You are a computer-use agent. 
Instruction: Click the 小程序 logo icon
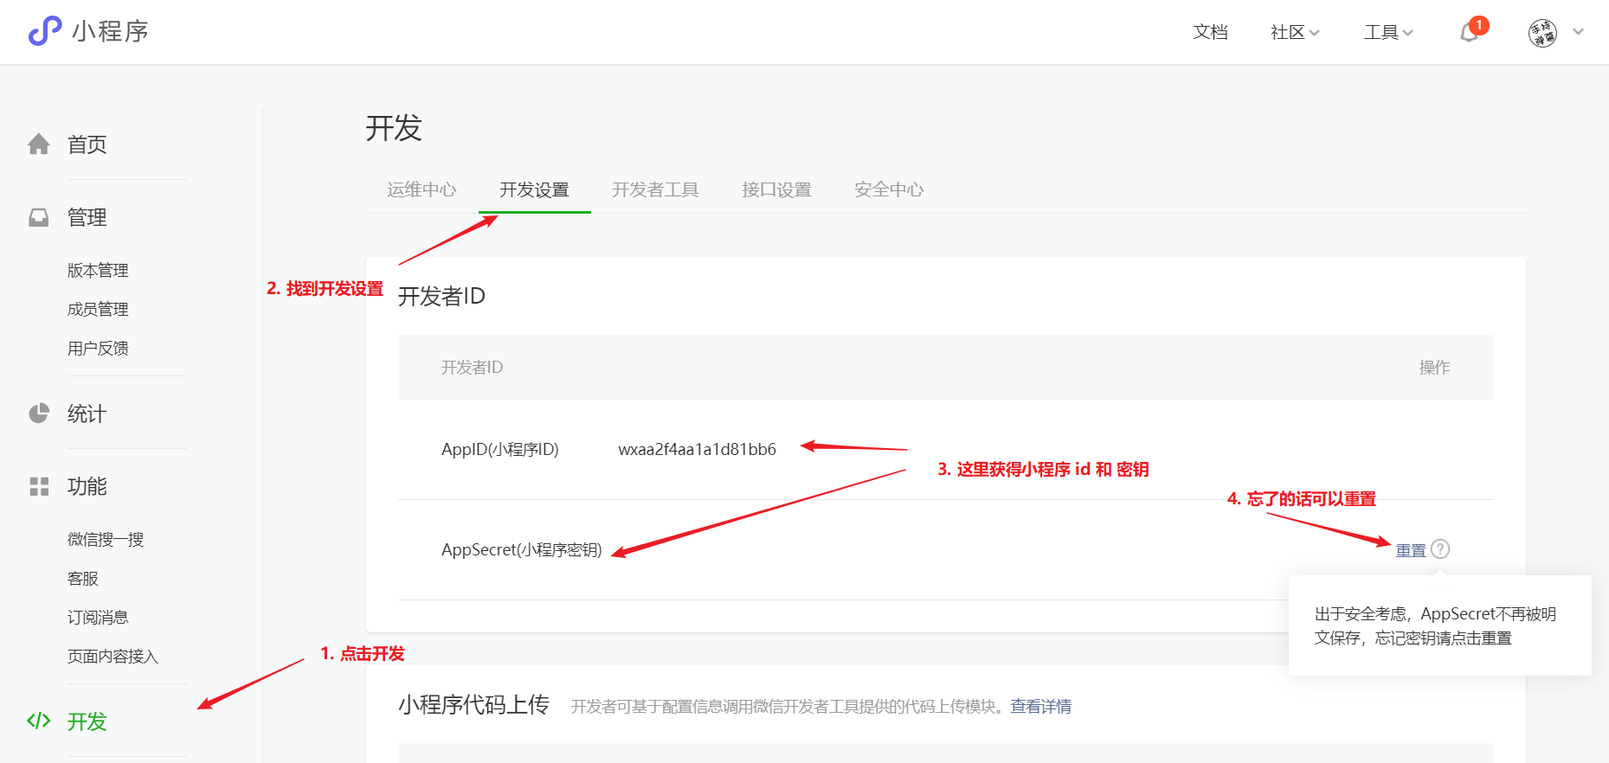click(45, 31)
